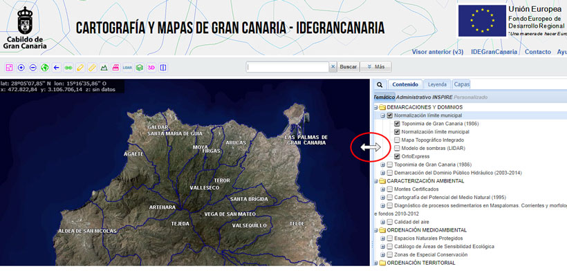
Task: Expand the ORDENACIÓN TERRITORIAL group
Action: point(375,263)
